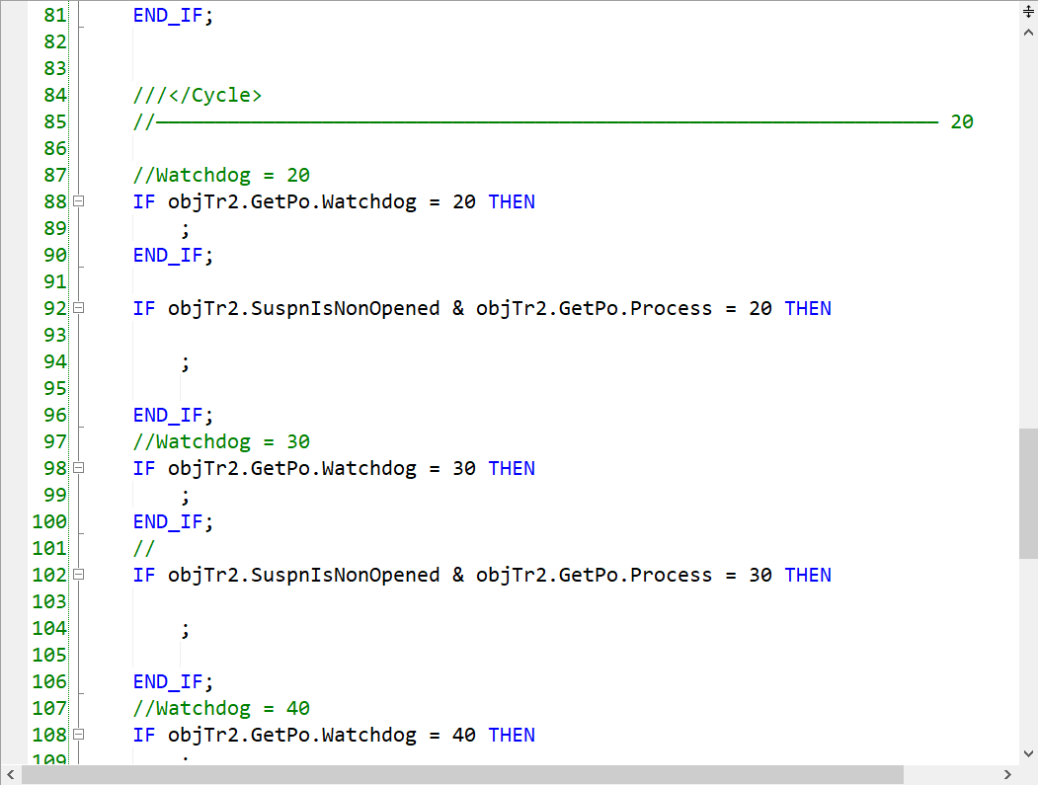
Task: Click the editor split handle icon
Action: (1028, 11)
